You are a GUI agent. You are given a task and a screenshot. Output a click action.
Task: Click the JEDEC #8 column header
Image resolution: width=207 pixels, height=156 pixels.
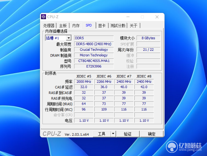click(x=144, y=76)
